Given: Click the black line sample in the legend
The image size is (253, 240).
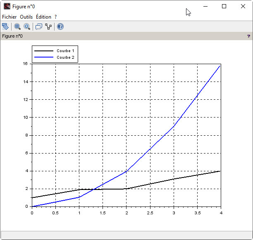Looking at the screenshot, I should click(44, 51).
